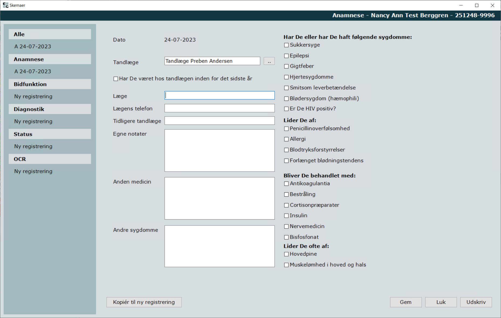Check Blodtryksforstyrrelser checkbox
The height and width of the screenshot is (318, 501).
[287, 150]
